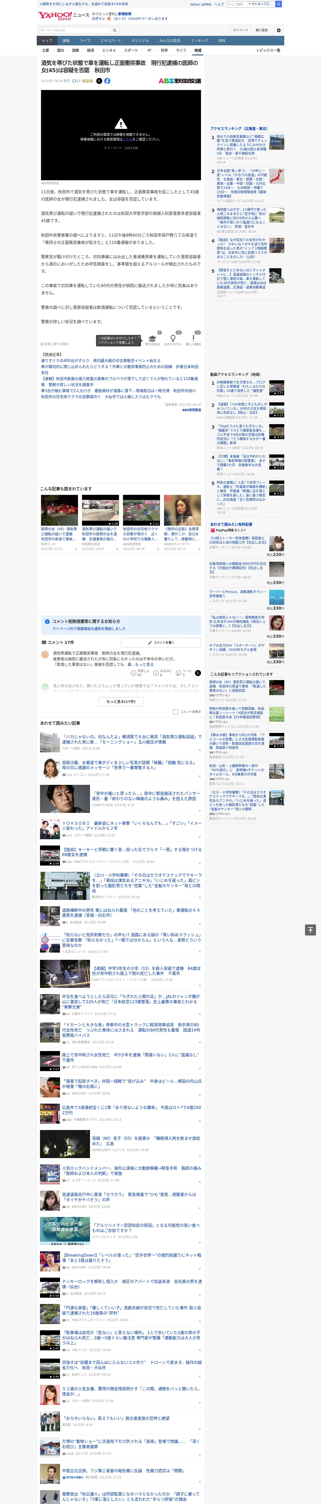The height and width of the screenshot is (1504, 321).
Task: Open comment count bubble showing 17
Action: pyautogui.click(x=76, y=81)
